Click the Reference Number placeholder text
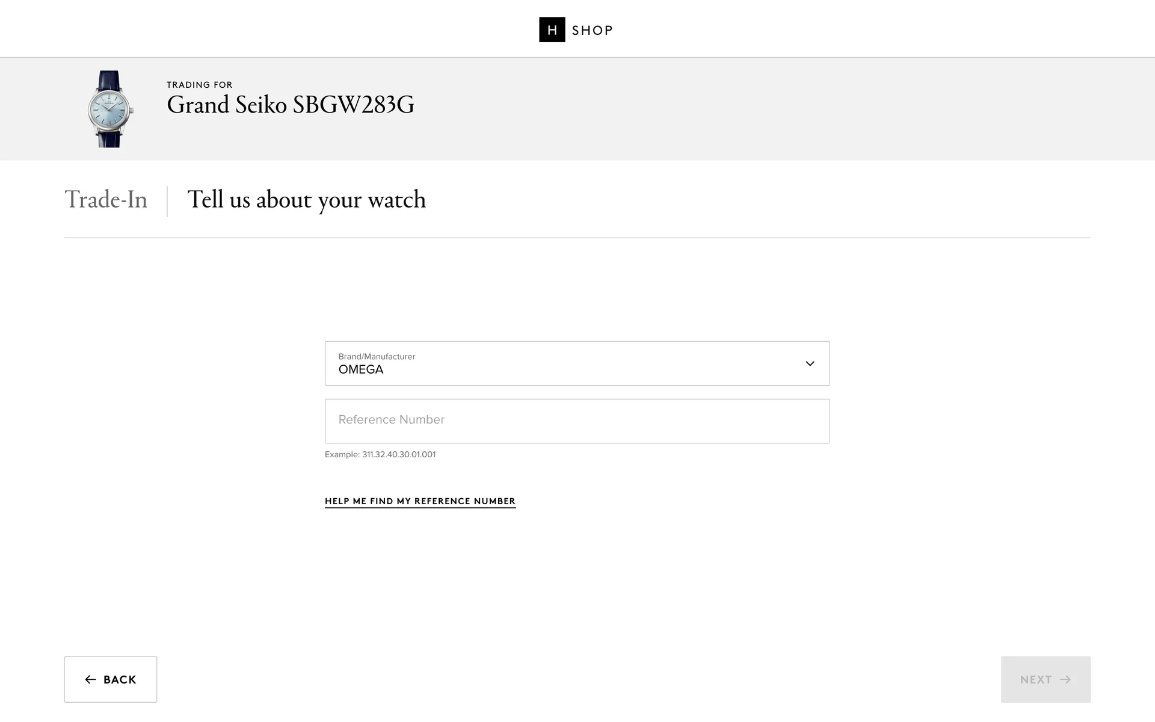Image resolution: width=1155 pixels, height=722 pixels. click(x=391, y=420)
